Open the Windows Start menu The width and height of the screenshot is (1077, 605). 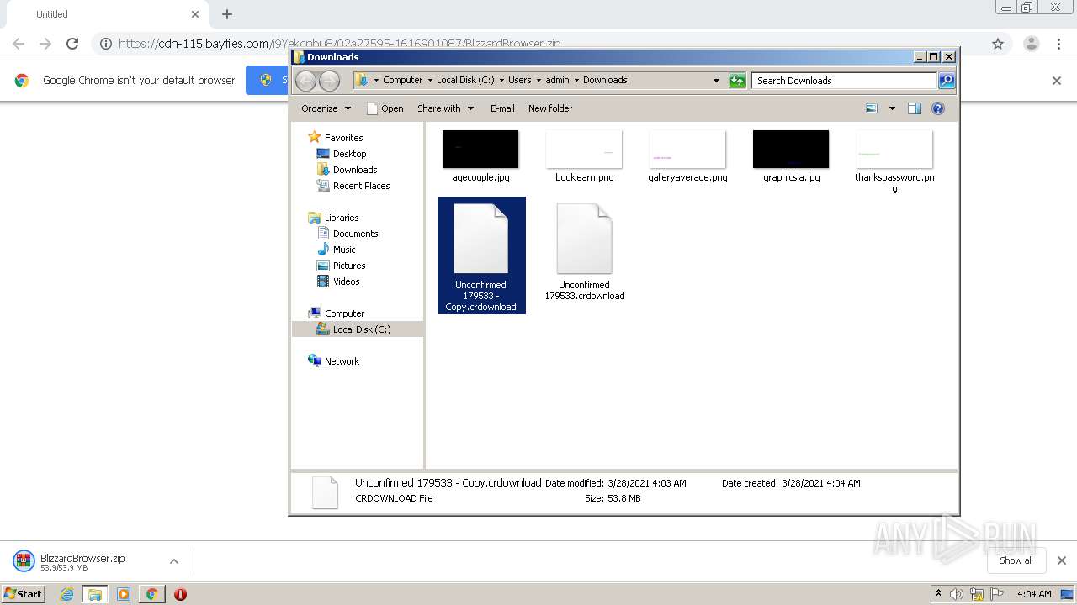click(x=24, y=593)
